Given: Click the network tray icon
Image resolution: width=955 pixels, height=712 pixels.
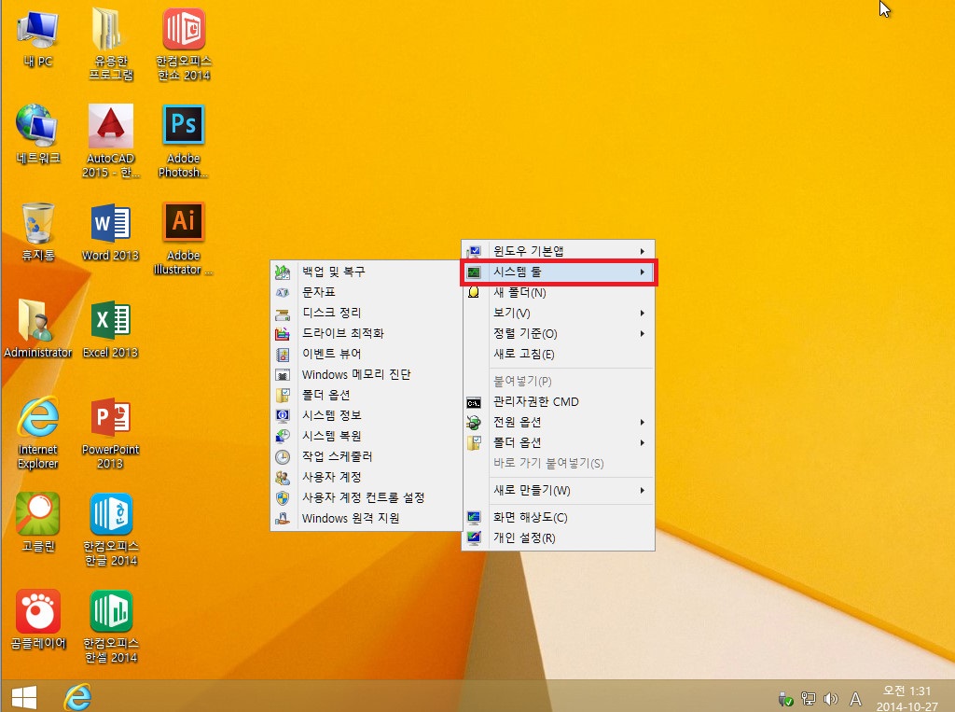Looking at the screenshot, I should pyautogui.click(x=809, y=699).
